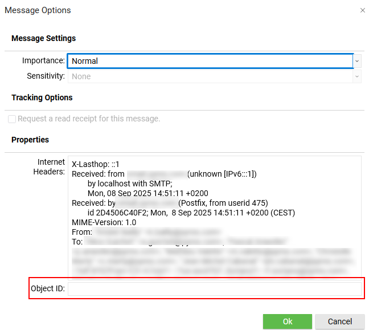The height and width of the screenshot is (334, 369).
Task: Enable the read receipt request checkbox
Action: pyautogui.click(x=12, y=119)
